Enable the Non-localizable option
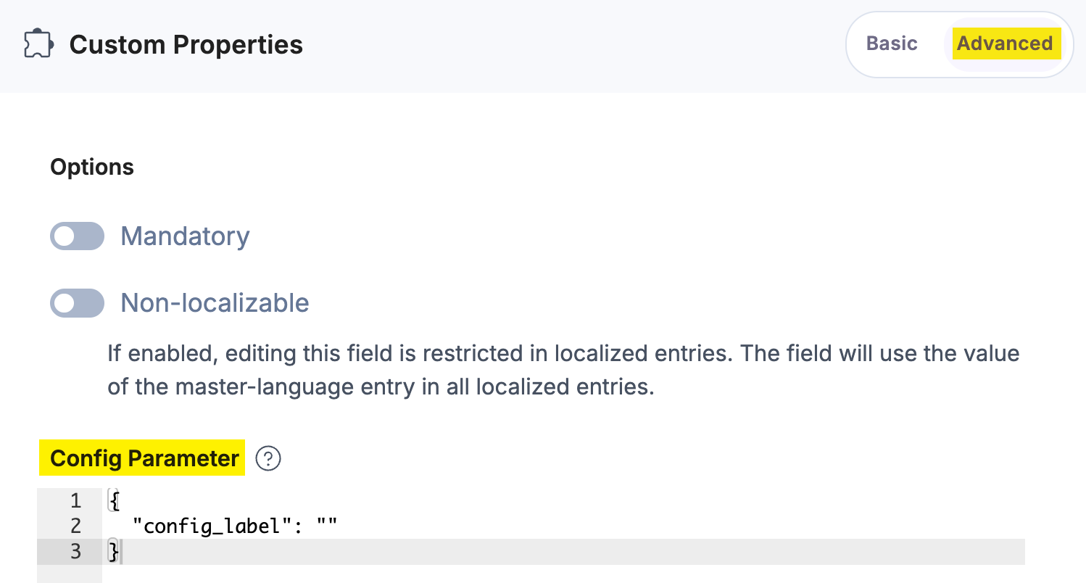The height and width of the screenshot is (583, 1086). pyautogui.click(x=77, y=303)
